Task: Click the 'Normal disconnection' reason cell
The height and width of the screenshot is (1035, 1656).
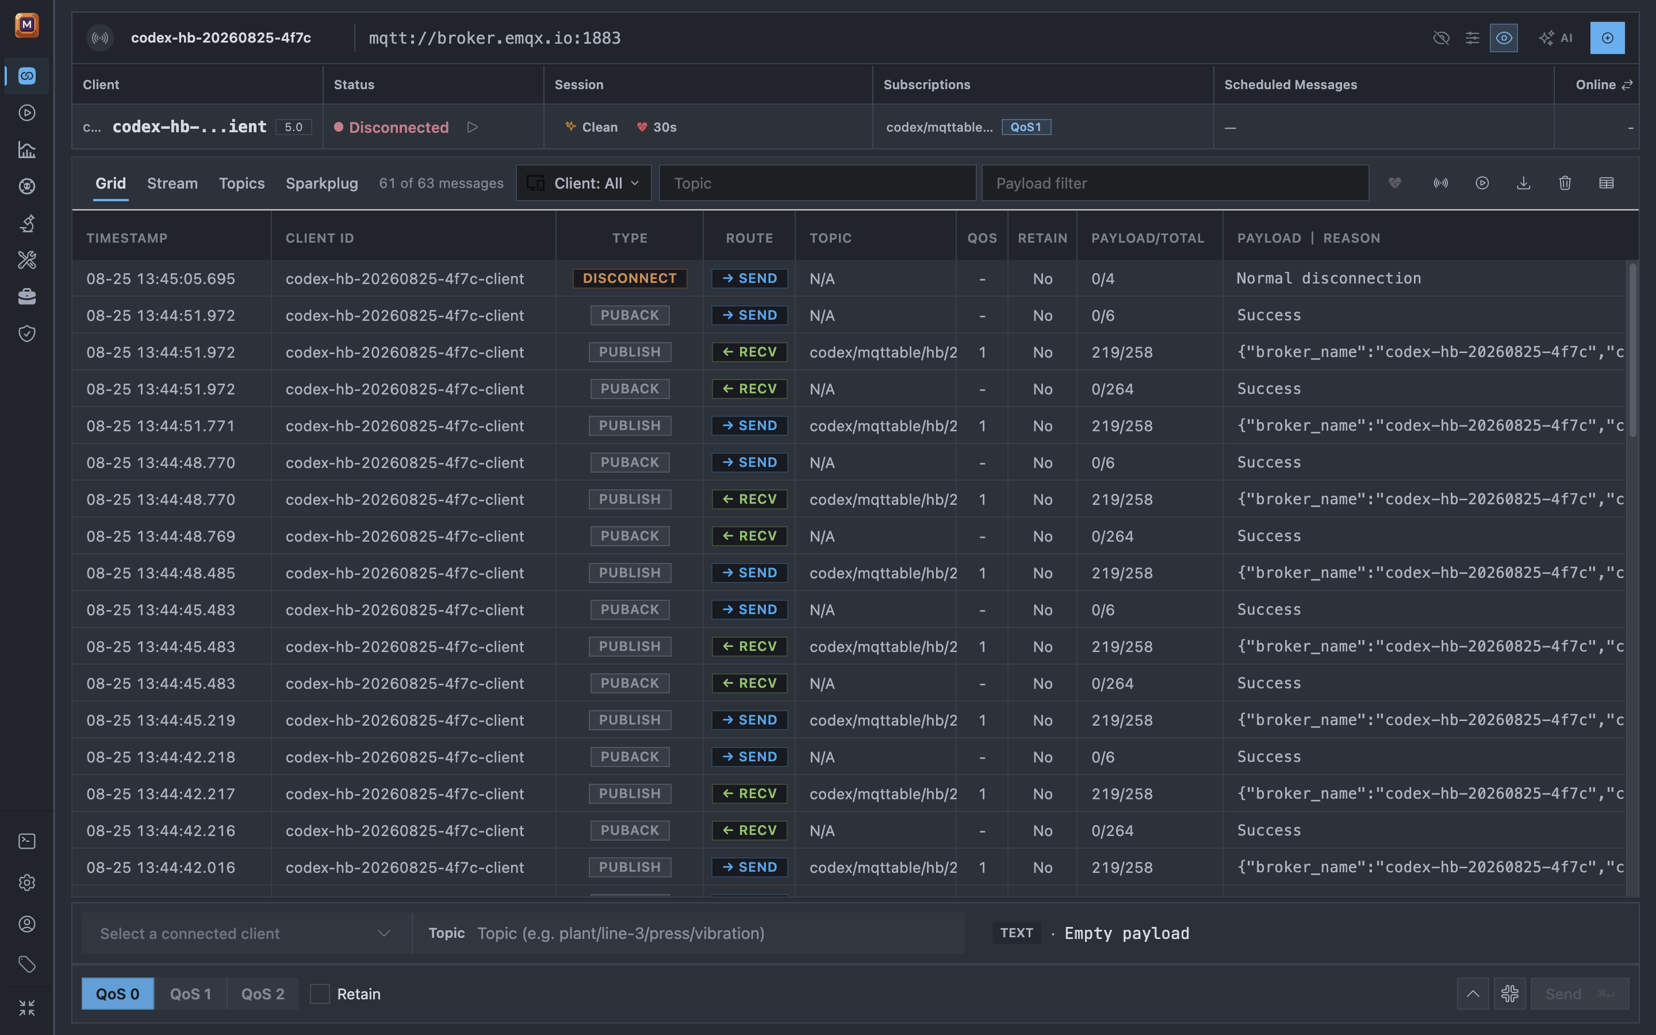Action: (1329, 279)
